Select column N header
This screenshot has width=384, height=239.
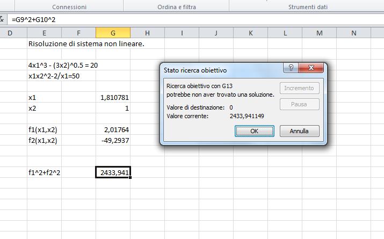(x=353, y=33)
